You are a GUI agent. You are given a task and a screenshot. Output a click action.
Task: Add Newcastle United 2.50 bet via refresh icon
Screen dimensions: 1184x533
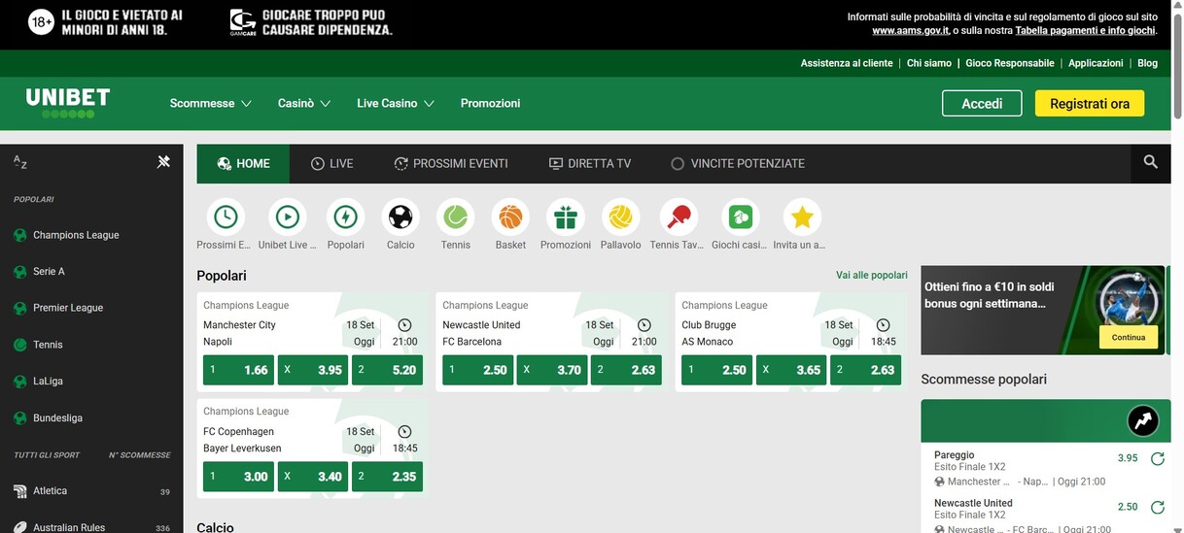[x=1157, y=507]
